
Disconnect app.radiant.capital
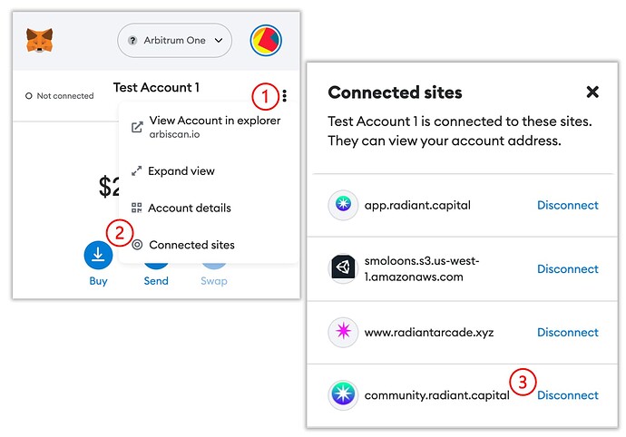coord(568,205)
